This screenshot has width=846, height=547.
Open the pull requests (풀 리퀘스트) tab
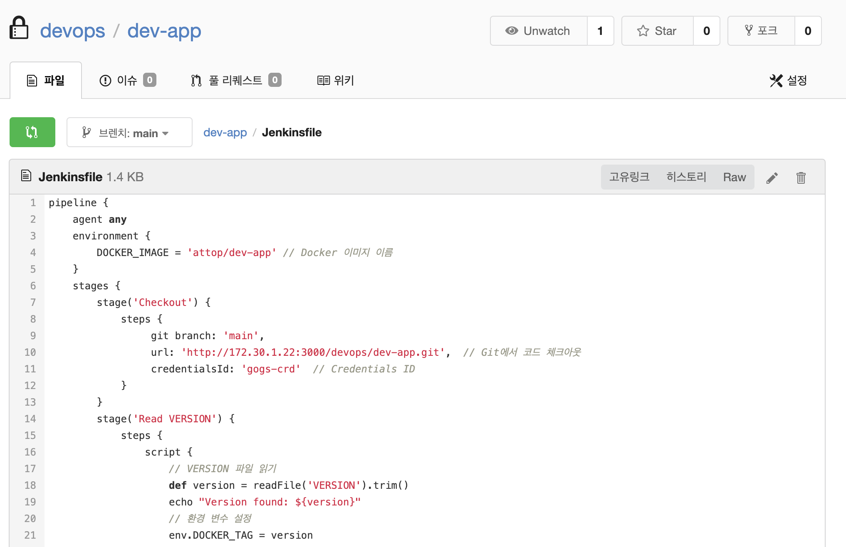235,80
